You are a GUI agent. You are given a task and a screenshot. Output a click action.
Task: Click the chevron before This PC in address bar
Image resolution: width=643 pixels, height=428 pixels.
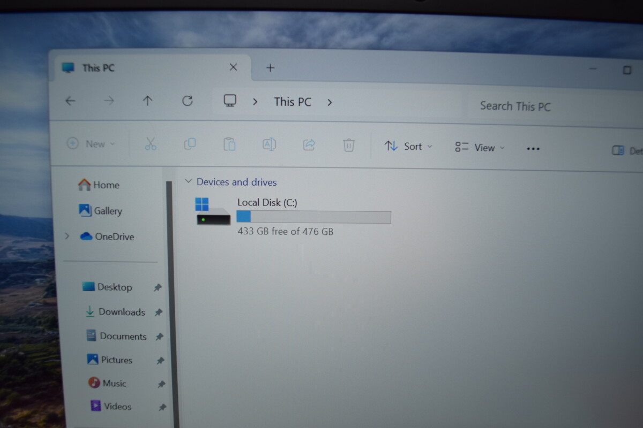255,101
